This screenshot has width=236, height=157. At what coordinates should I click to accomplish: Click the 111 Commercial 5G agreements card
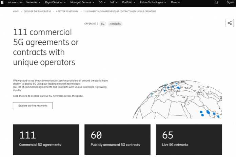pos(46,139)
